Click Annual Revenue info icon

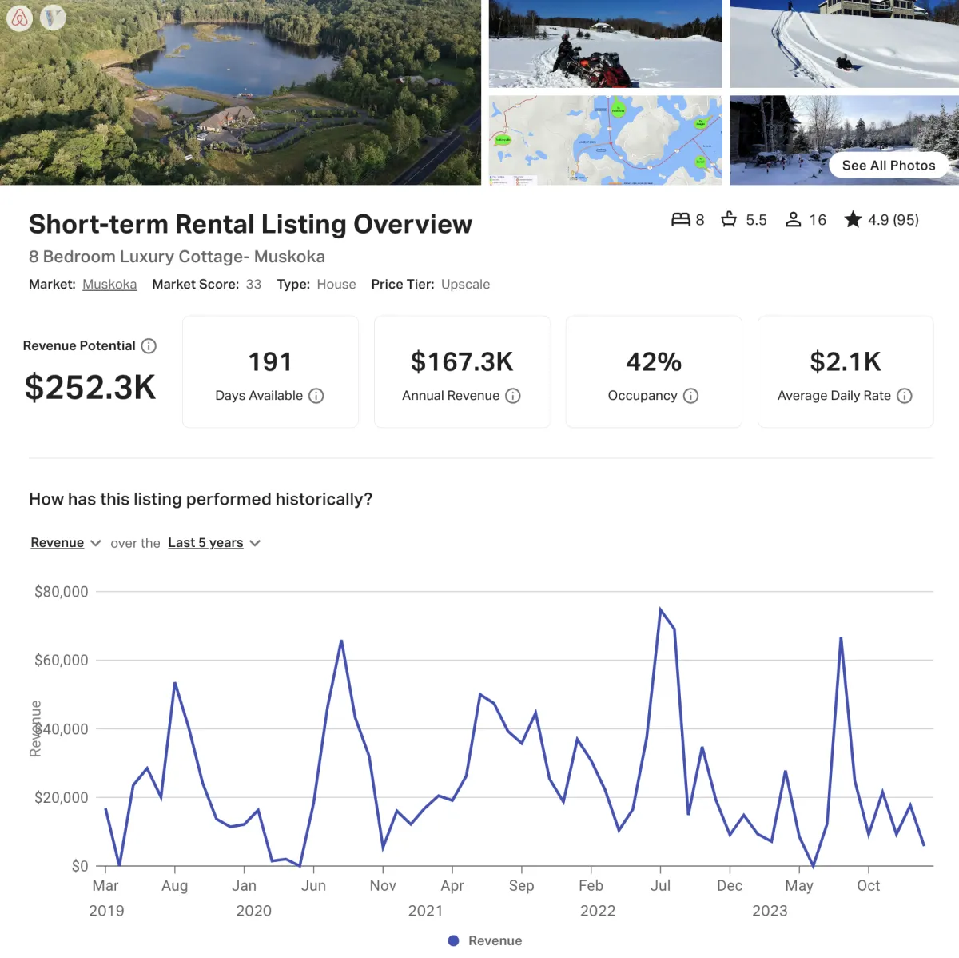(x=513, y=396)
